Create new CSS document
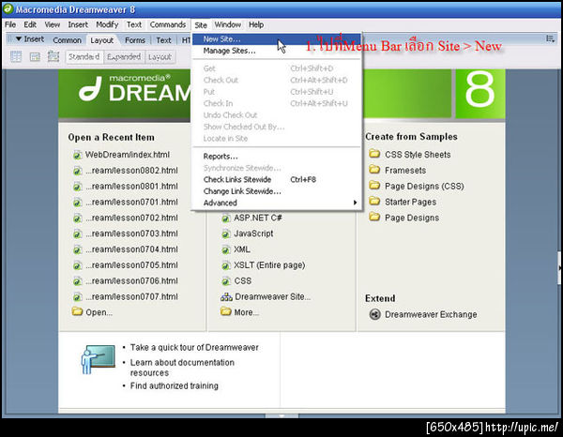The width and height of the screenshot is (563, 437). point(243,281)
